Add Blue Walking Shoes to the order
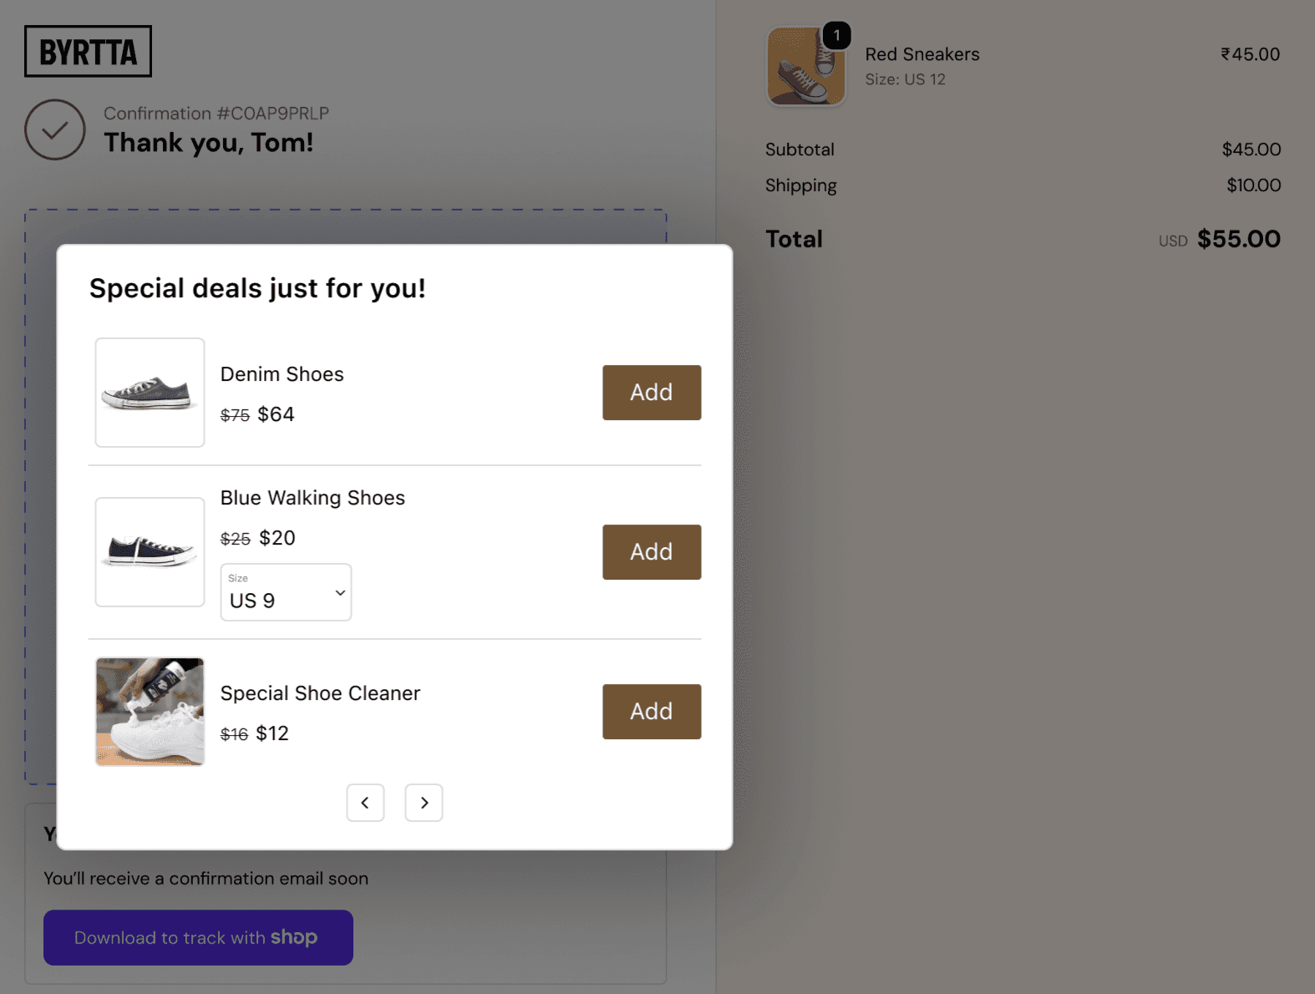1315x994 pixels. [652, 552]
